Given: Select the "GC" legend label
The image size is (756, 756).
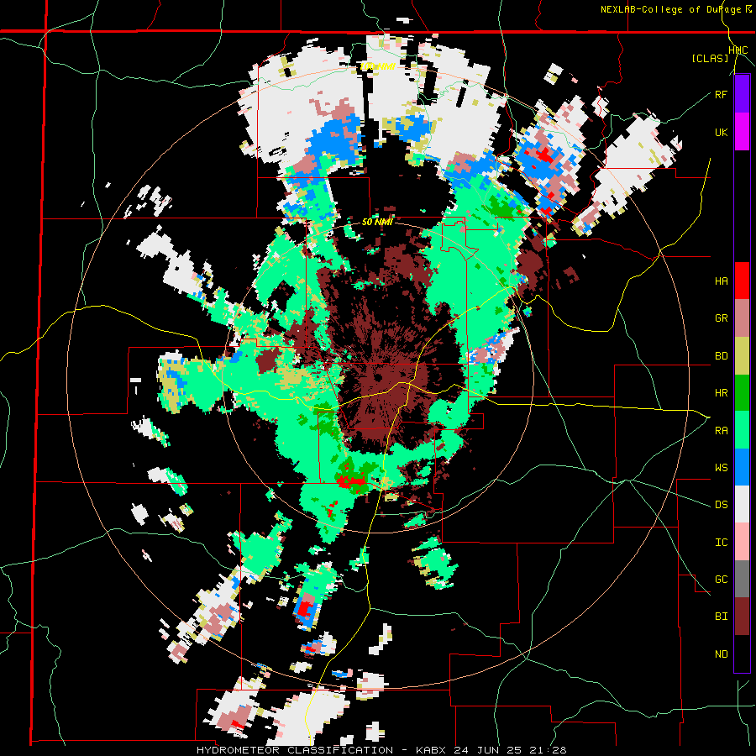Looking at the screenshot, I should click(721, 580).
